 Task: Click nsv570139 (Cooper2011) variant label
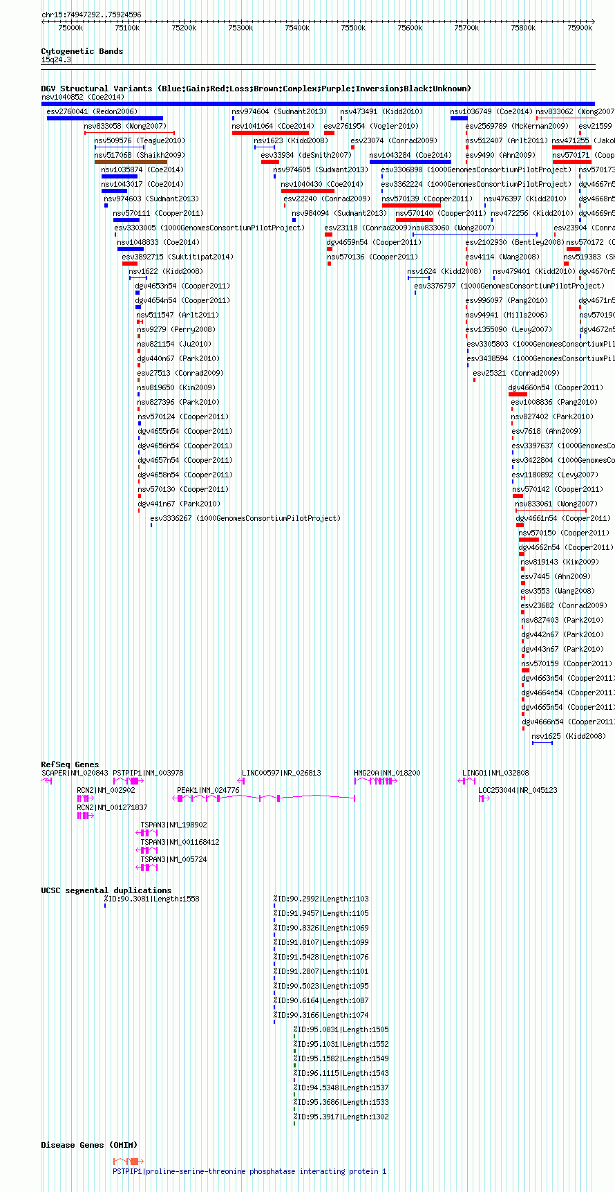(427, 199)
